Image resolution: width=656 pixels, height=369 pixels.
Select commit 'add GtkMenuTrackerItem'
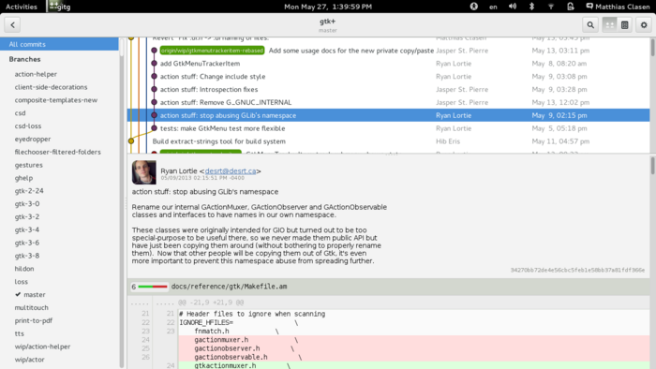(x=200, y=64)
